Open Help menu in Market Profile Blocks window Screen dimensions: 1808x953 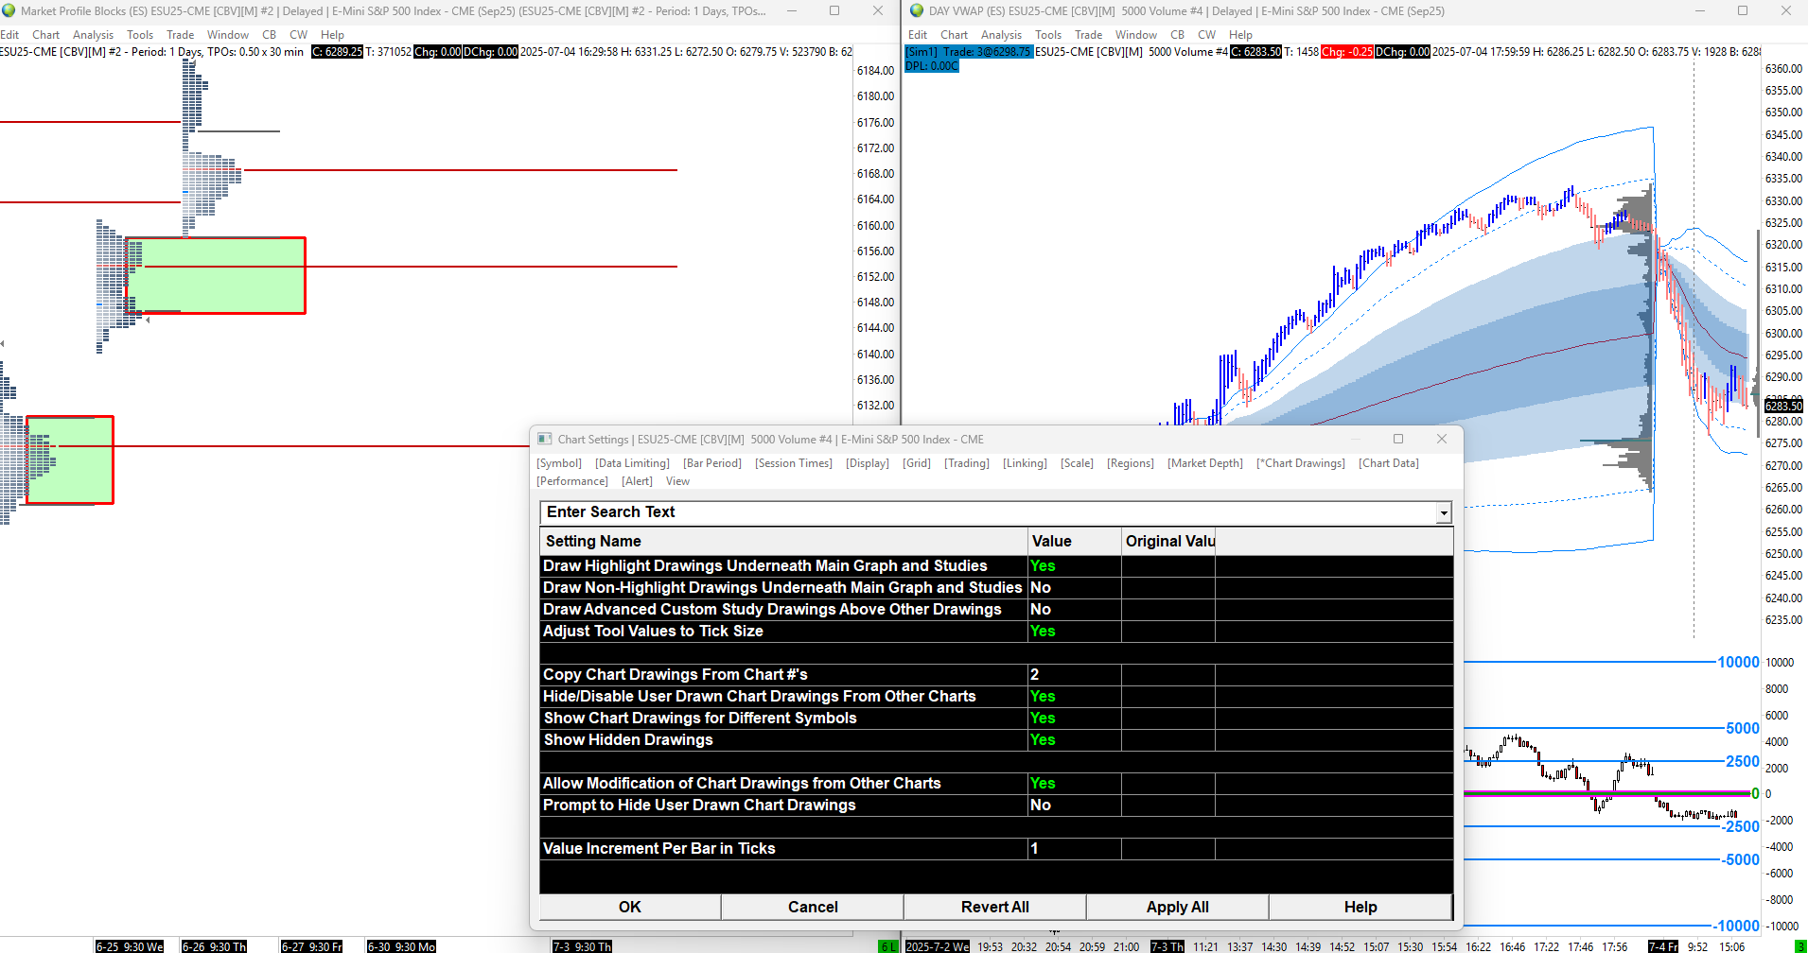[332, 35]
